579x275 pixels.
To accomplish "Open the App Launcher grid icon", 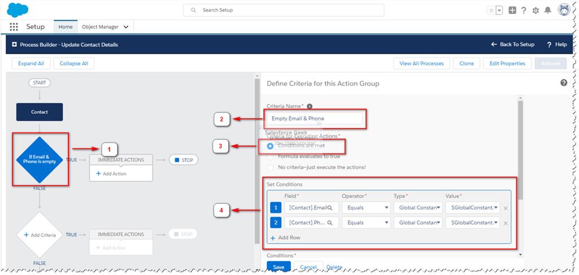I will pyautogui.click(x=14, y=27).
